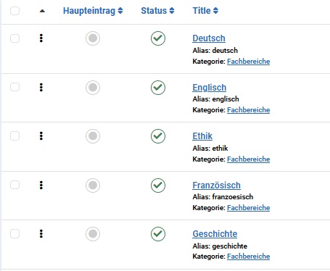
Task: Tick the checkbox for Französisch row
Action: pyautogui.click(x=15, y=185)
